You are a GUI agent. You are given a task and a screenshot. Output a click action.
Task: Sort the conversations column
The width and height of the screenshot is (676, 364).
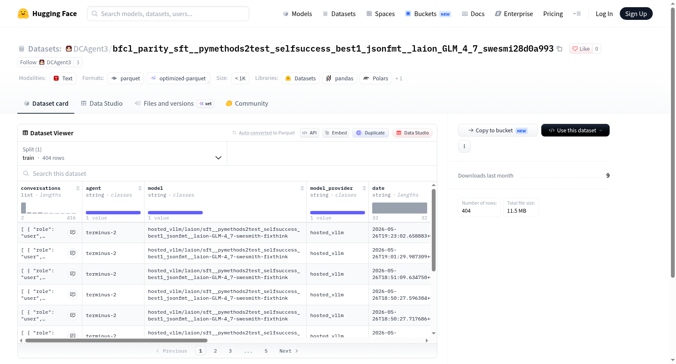coord(78,188)
